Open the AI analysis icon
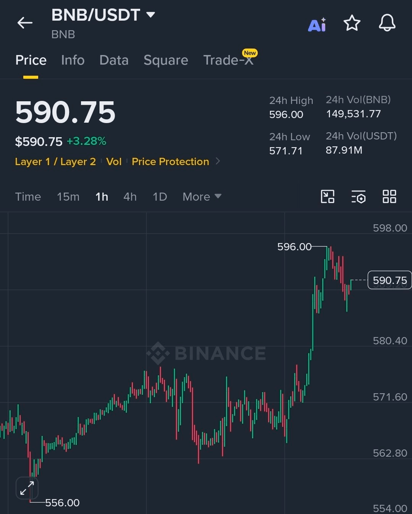Screen dimensions: 412x514 [317, 24]
